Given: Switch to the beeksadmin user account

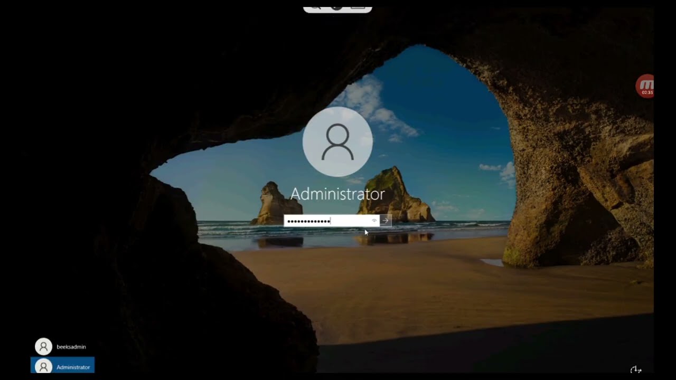Looking at the screenshot, I should pyautogui.click(x=62, y=347).
